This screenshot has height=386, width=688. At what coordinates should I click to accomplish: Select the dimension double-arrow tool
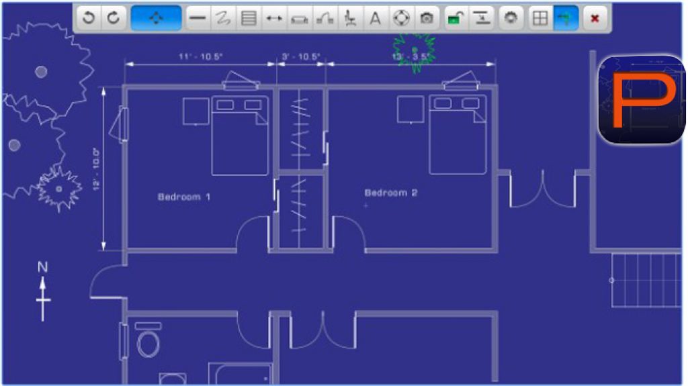click(x=274, y=18)
